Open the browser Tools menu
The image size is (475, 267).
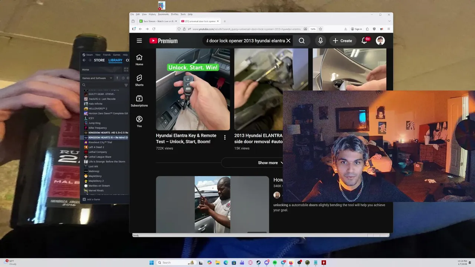[183, 14]
